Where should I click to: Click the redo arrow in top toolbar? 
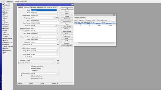(4, 1)
